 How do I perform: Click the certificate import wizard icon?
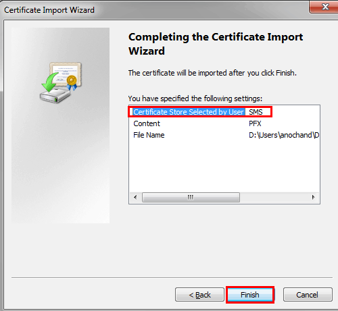(61, 82)
